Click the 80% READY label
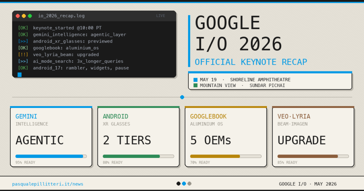364x191 pixels. pyautogui.click(x=113, y=163)
